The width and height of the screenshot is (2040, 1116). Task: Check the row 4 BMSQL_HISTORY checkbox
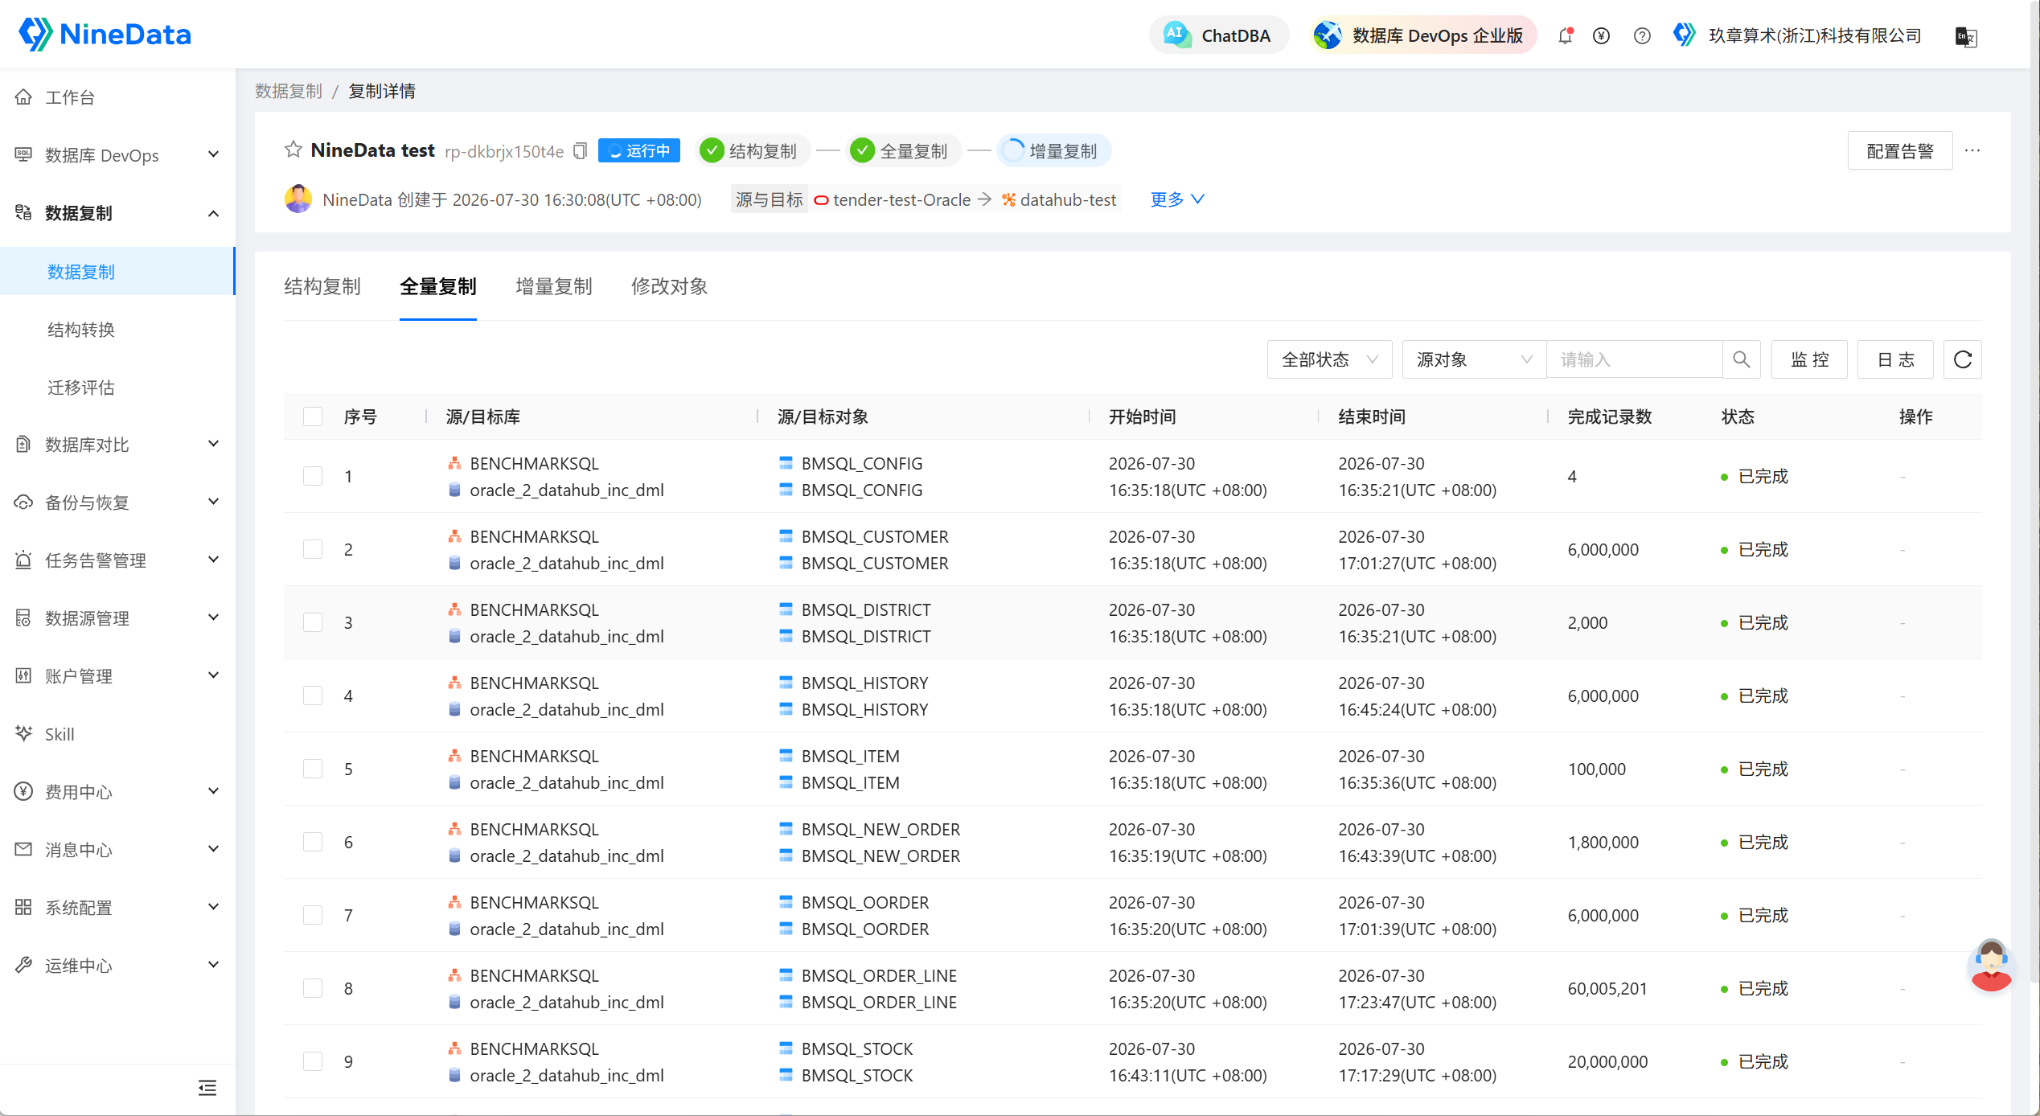click(x=313, y=695)
